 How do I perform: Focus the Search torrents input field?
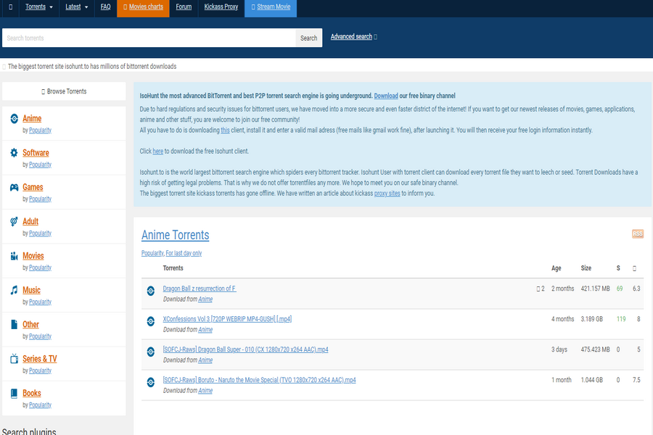click(149, 38)
